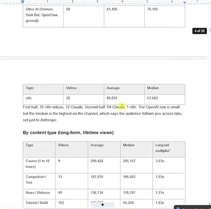This screenshot has height=209, width=211.
Task: Click the 'News / Release' row label
Action: pyautogui.click(x=38, y=193)
